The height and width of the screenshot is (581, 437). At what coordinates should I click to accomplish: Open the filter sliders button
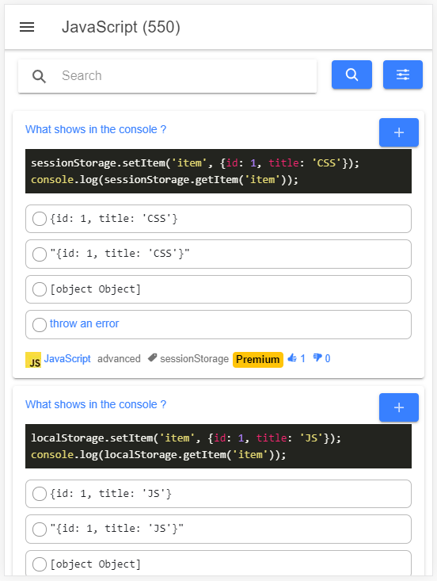(x=403, y=75)
